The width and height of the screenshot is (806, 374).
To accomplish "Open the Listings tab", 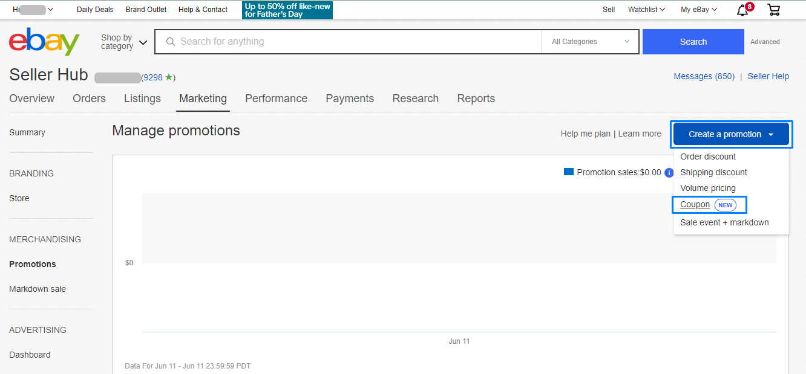I will [x=142, y=98].
